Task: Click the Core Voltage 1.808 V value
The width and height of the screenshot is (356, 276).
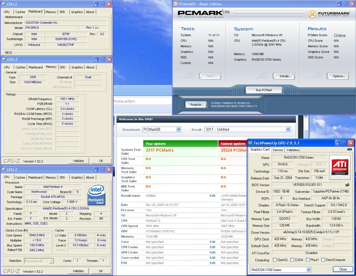Action: [x=72, y=202]
